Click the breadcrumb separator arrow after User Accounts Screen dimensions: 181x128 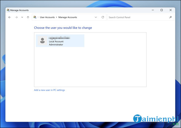(56, 17)
